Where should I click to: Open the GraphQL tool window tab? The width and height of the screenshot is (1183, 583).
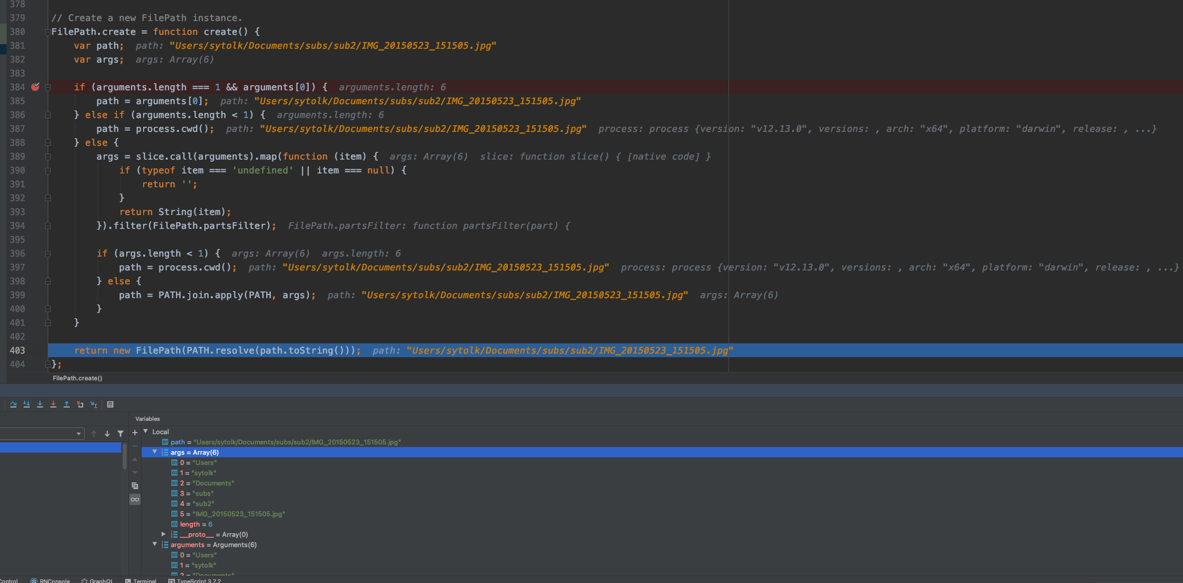pos(97,580)
